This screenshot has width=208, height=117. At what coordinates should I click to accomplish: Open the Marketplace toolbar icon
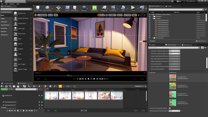[x=75, y=8]
